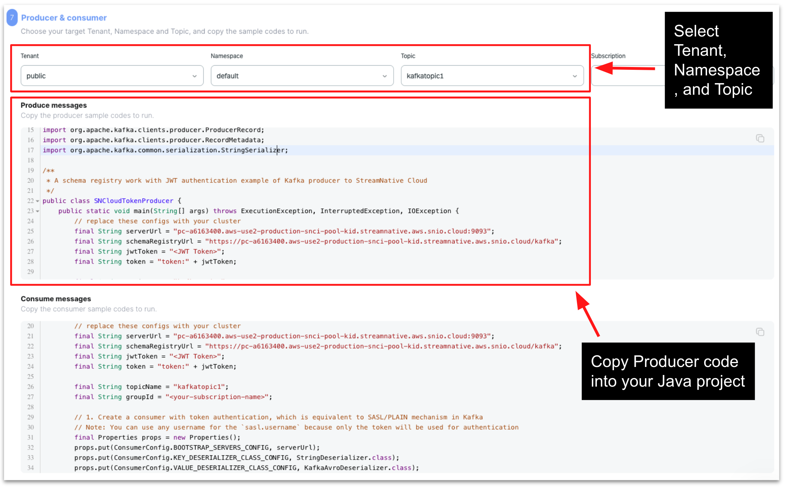The height and width of the screenshot is (488, 785).
Task: Click the step 7 circular badge
Action: click(12, 18)
